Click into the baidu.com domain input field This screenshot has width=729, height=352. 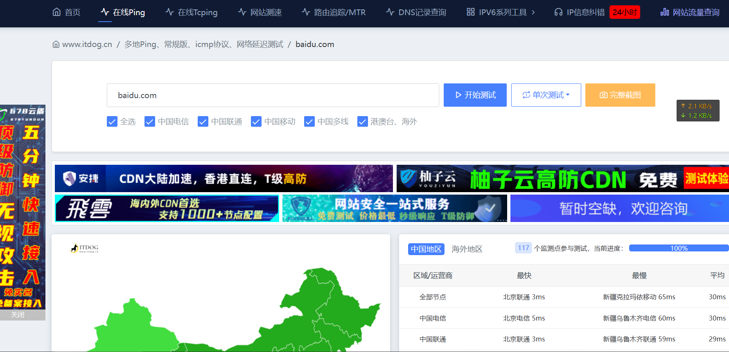(273, 95)
